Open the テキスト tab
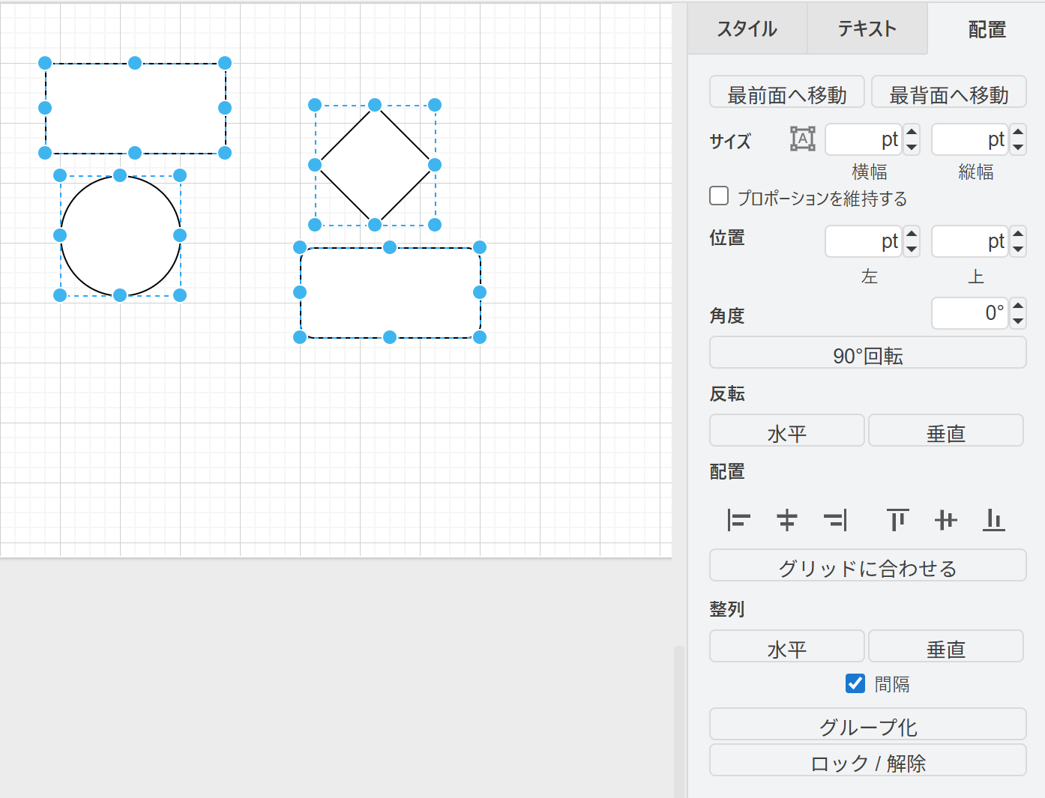 867,29
